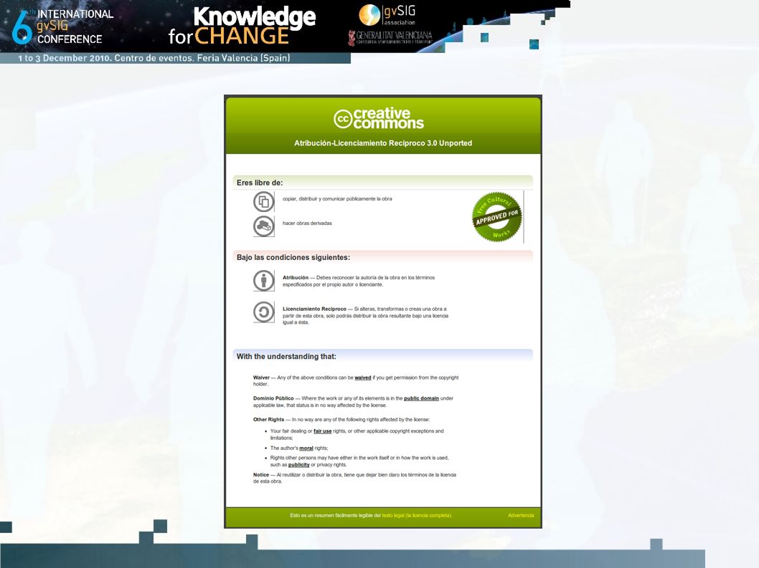
Task: Click the 'Atribución-Licenciamiento Recíproco 3.0 Unported' title
Action: [383, 143]
